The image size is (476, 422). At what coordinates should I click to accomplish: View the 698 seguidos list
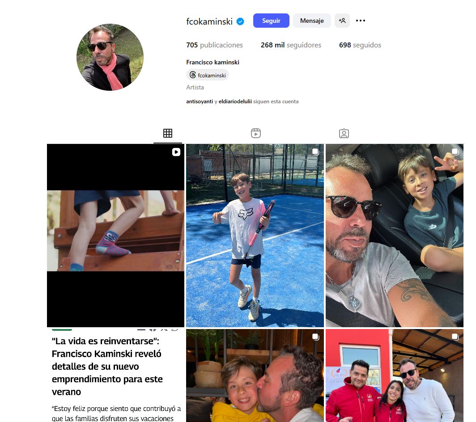(x=360, y=45)
